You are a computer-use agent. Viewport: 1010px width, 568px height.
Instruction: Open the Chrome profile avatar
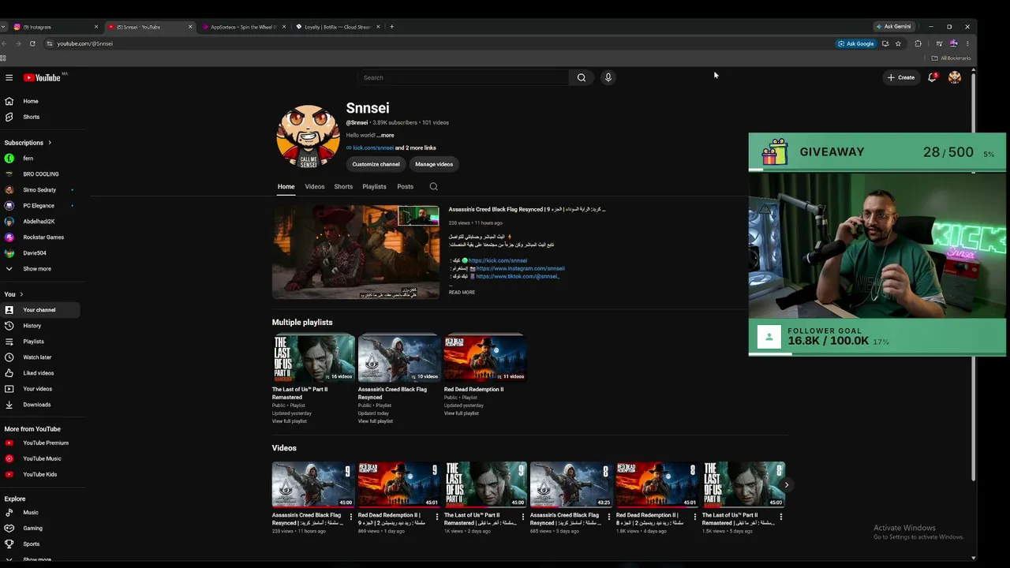point(953,43)
